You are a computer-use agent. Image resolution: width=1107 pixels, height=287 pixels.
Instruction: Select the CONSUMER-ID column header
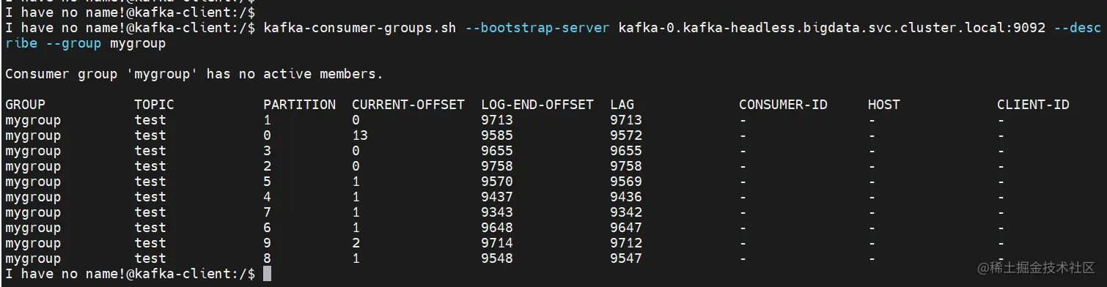(783, 105)
